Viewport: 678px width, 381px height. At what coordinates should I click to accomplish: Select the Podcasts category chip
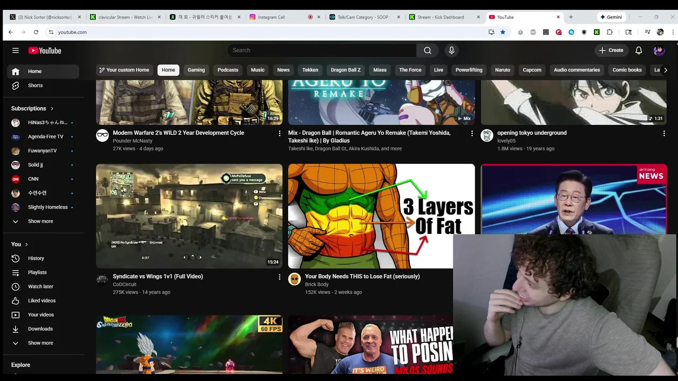click(x=228, y=70)
